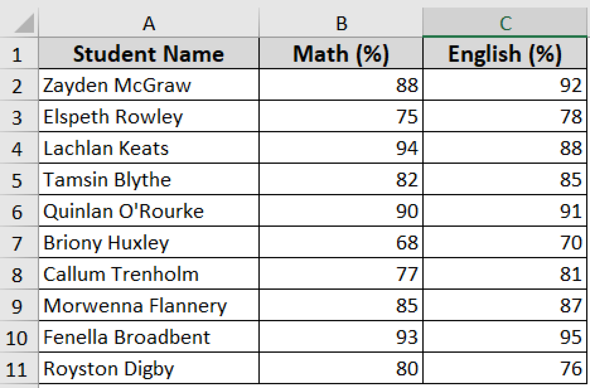Select Elspeth Rowley's Math score 75

[341, 117]
